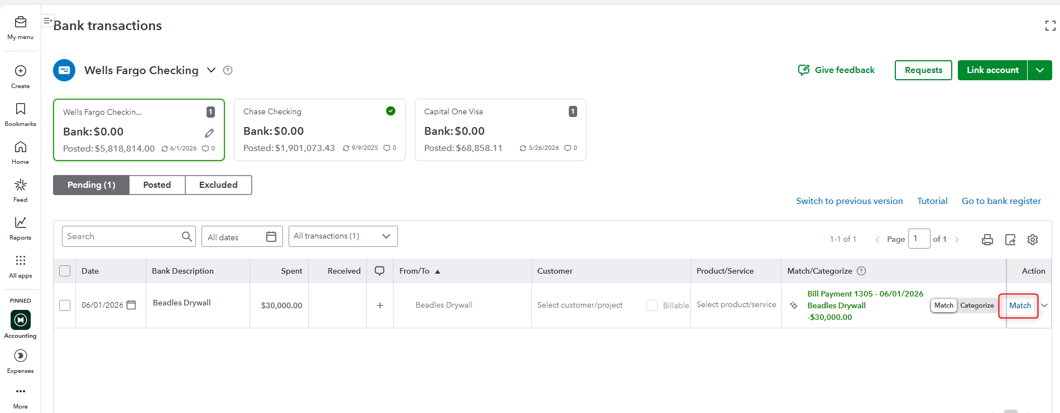Screen dimensions: 1060x413
Task: Click the export icon above the table
Action: pos(1010,240)
